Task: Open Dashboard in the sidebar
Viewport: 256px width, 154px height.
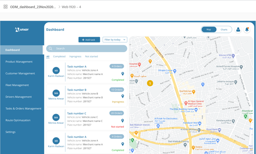Action: pyautogui.click(x=22, y=50)
